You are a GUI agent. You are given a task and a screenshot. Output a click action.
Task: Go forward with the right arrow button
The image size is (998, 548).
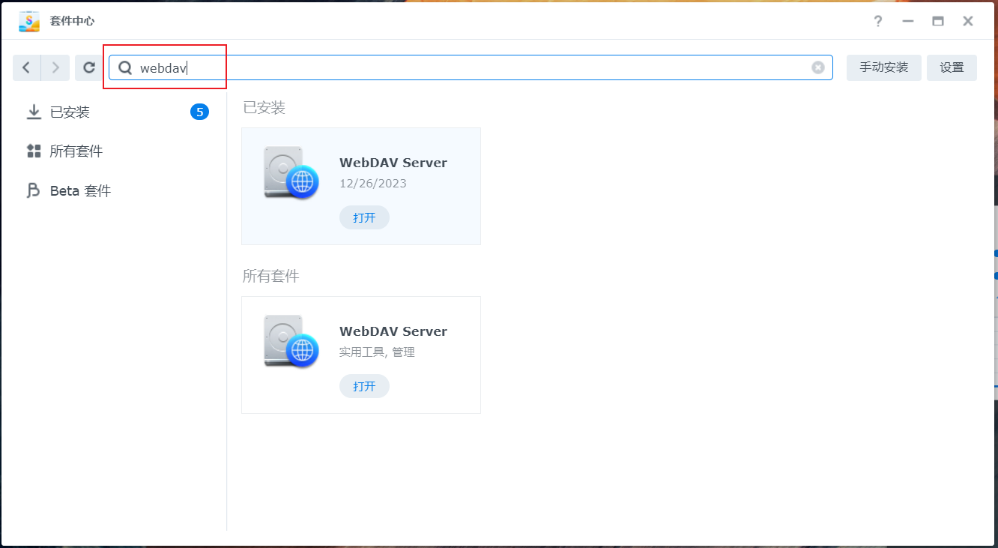pos(55,67)
